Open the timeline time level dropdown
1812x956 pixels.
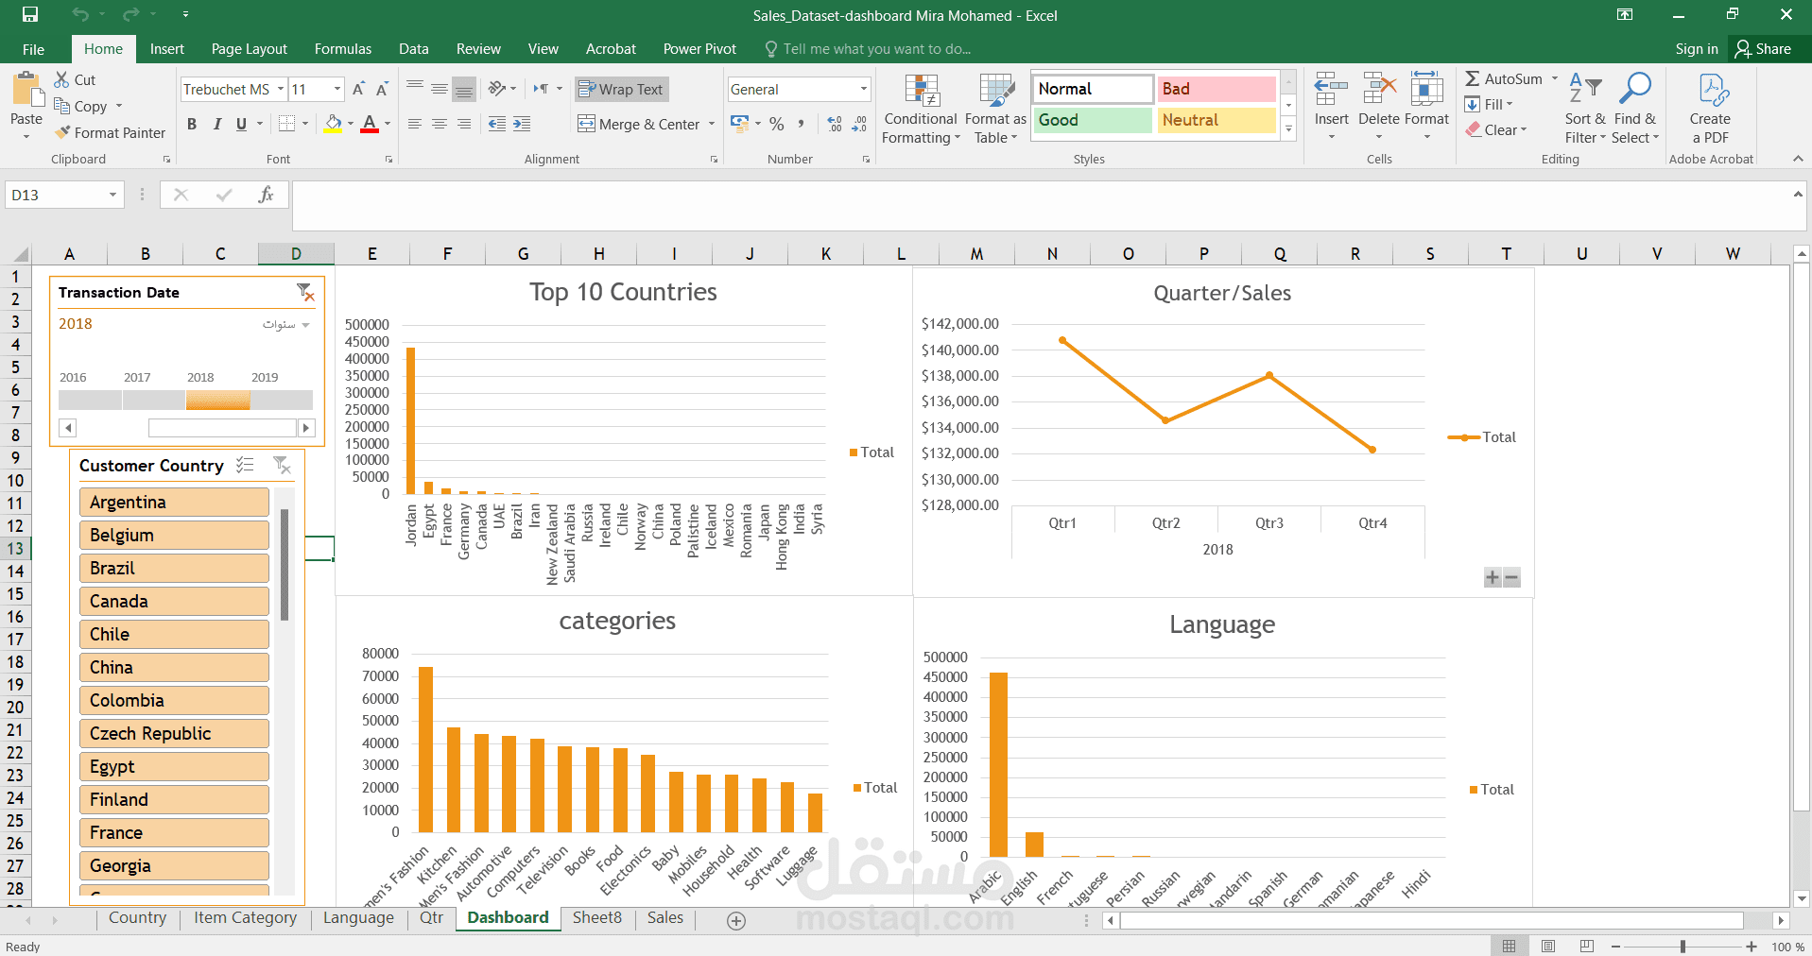click(304, 325)
